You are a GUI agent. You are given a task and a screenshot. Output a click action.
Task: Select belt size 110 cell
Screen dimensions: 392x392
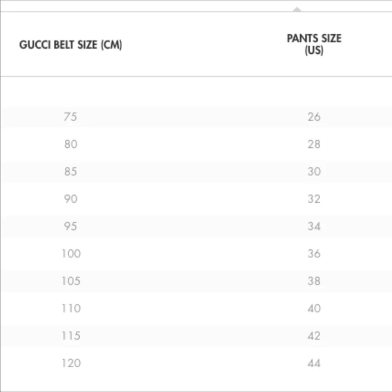coord(71,309)
